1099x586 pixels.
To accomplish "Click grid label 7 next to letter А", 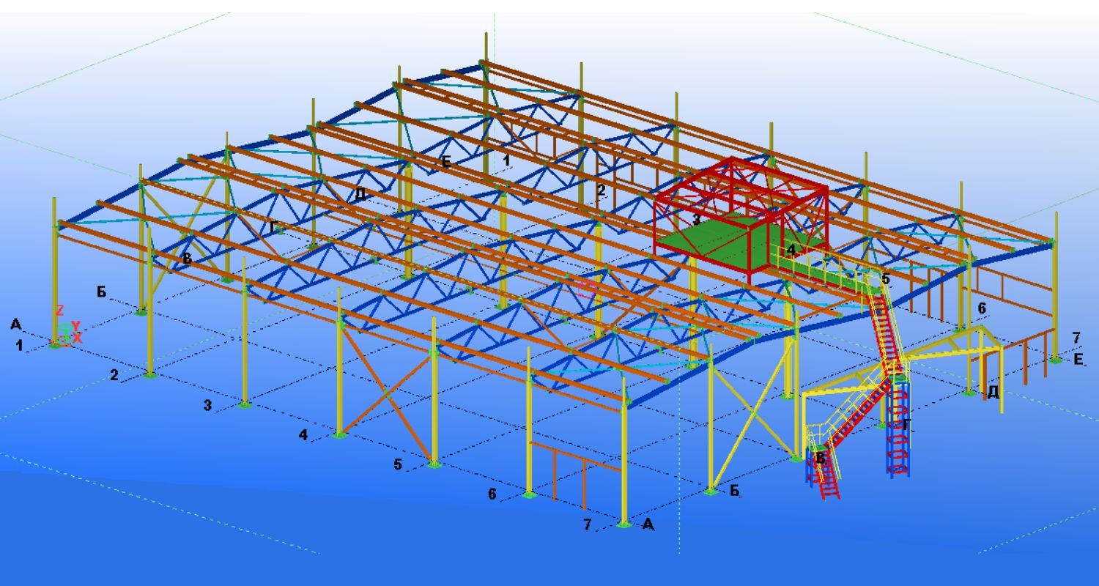I will tap(587, 525).
